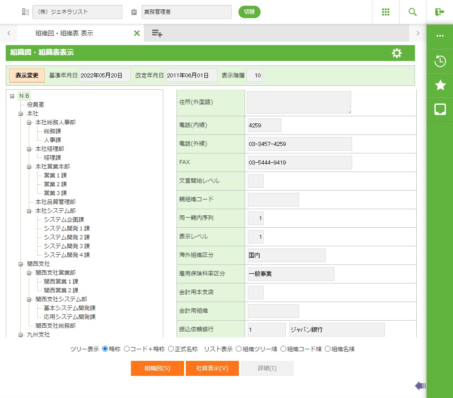453x398 pixels.
Task: Open favorites star icon in sidebar
Action: [440, 85]
